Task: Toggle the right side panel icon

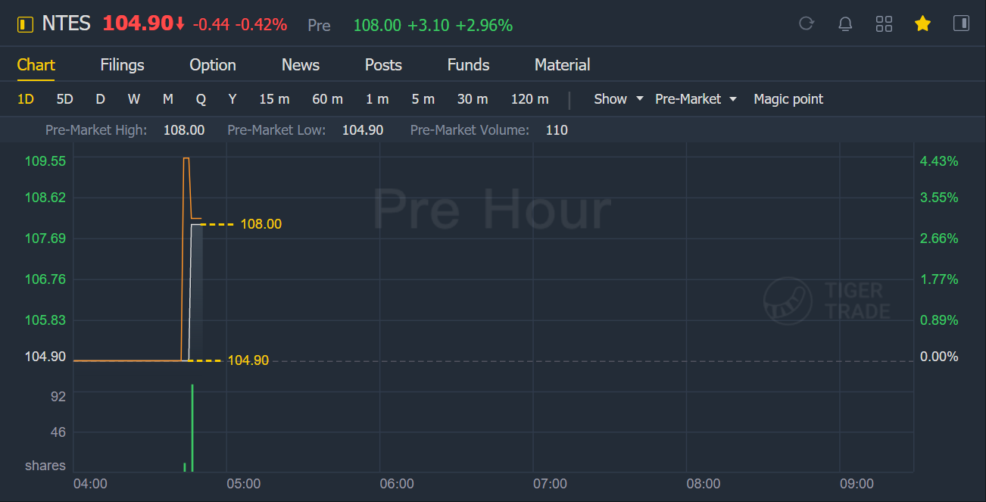Action: pos(961,23)
